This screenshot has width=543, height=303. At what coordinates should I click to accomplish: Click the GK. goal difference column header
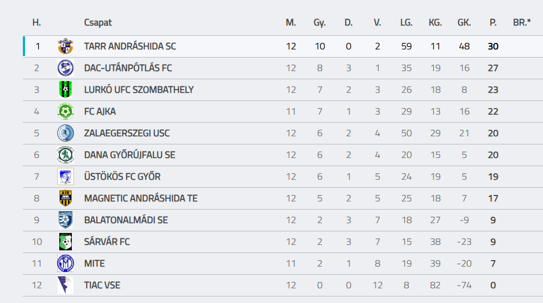point(464,23)
